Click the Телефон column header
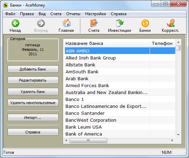This screenshot has width=189, height=158. click(162, 43)
